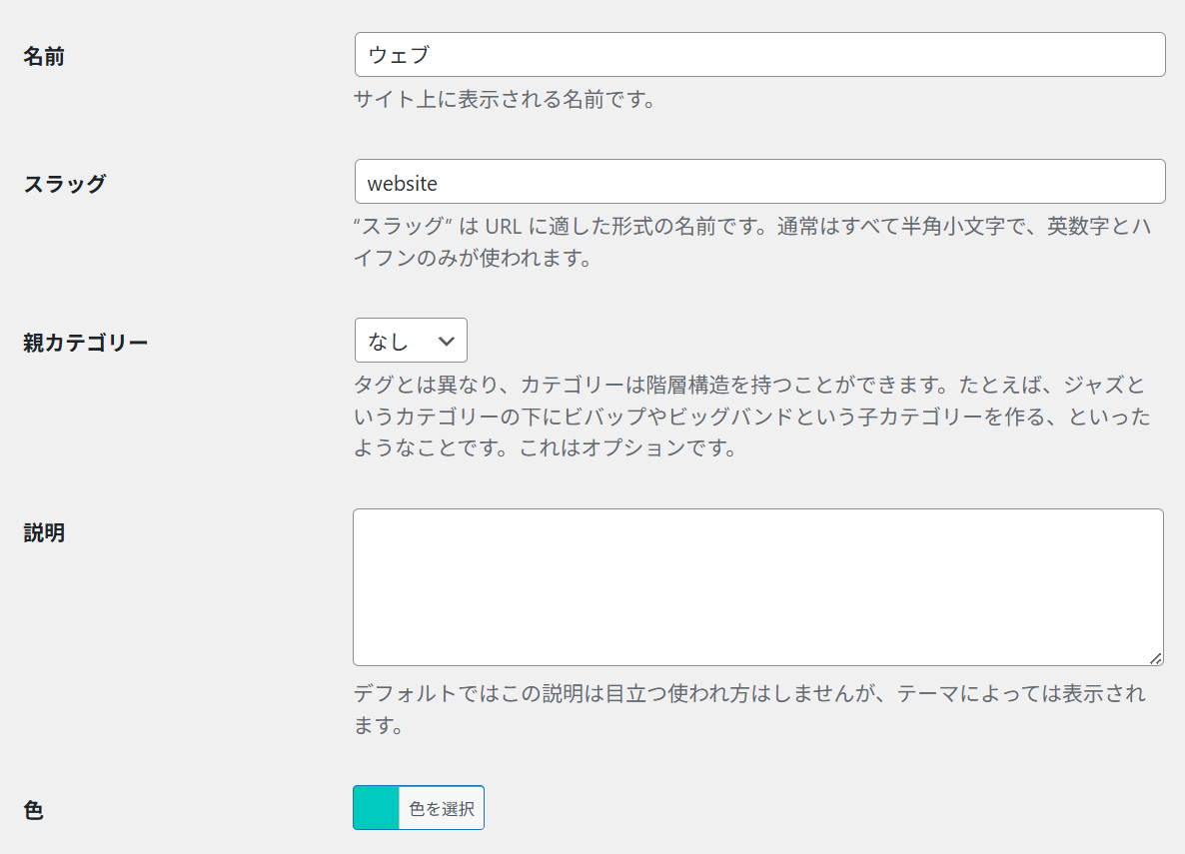Image resolution: width=1185 pixels, height=854 pixels.
Task: Select the 親カテゴリー label text
Action: pos(85,343)
